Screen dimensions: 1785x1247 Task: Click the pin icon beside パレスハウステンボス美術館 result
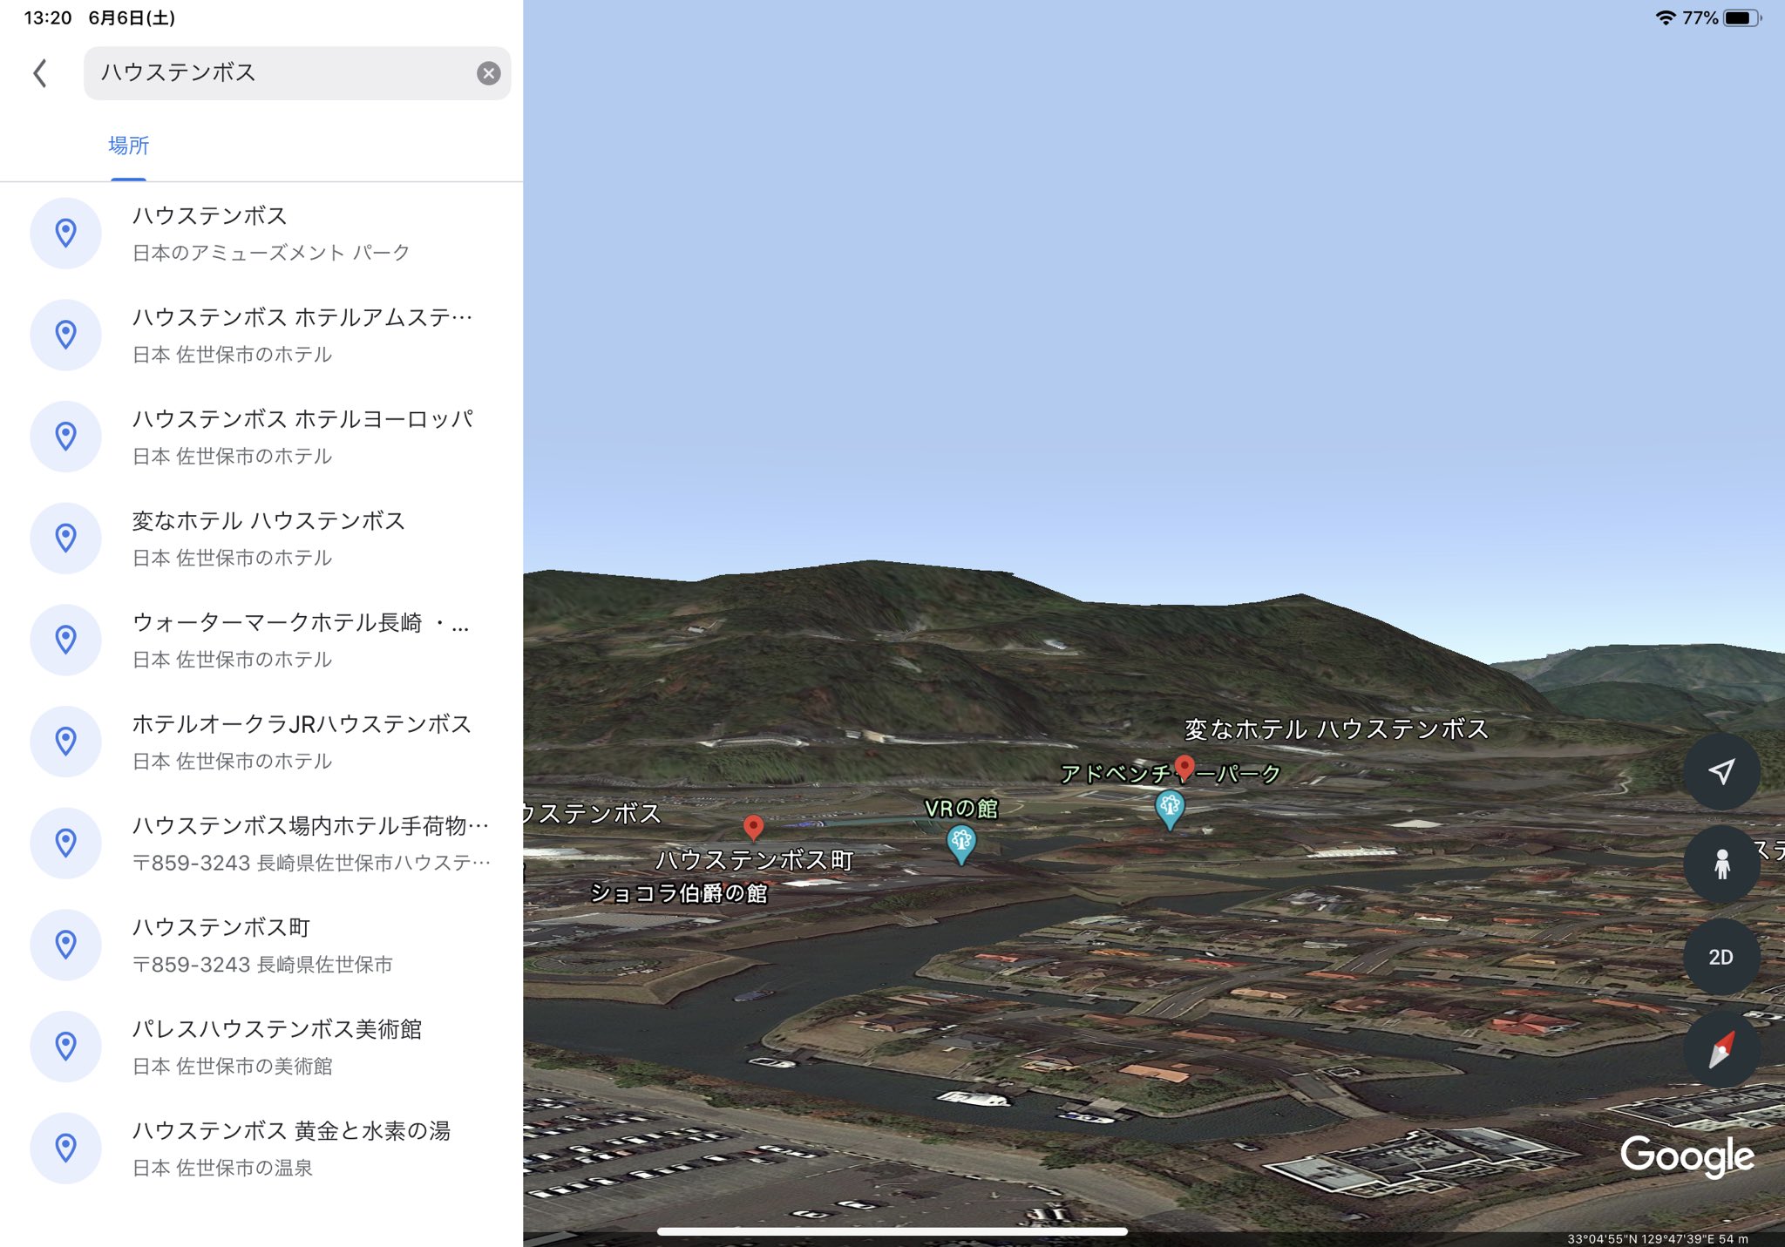(65, 1047)
